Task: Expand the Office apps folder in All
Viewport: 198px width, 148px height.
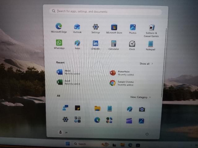Action: (109, 120)
